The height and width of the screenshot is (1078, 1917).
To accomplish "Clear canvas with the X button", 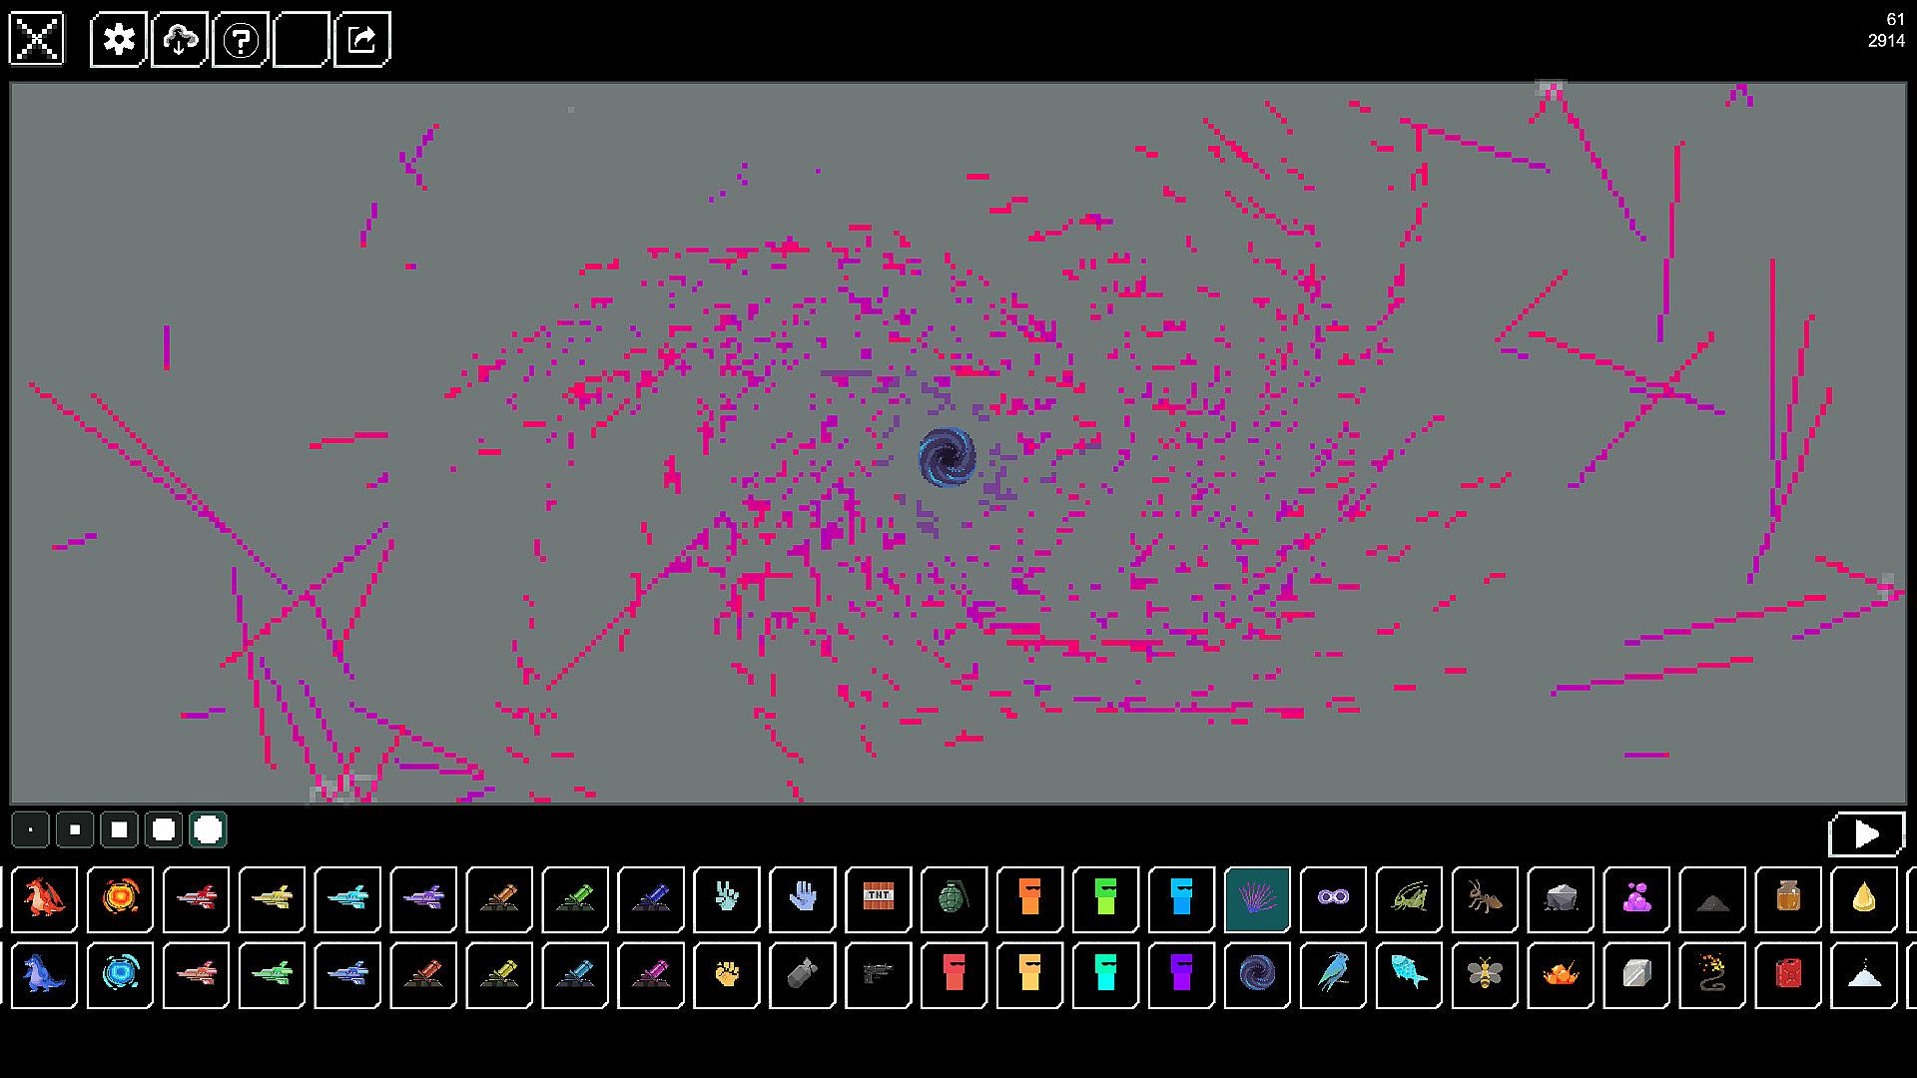I will [37, 40].
